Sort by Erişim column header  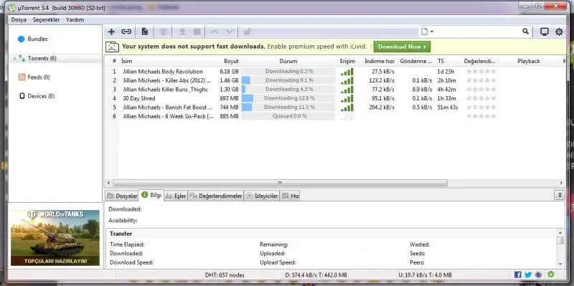(x=347, y=61)
